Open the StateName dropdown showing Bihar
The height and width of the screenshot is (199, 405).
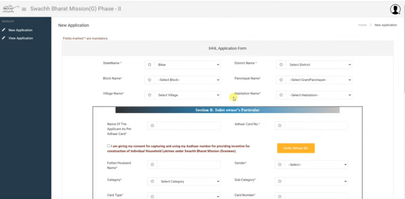point(187,64)
